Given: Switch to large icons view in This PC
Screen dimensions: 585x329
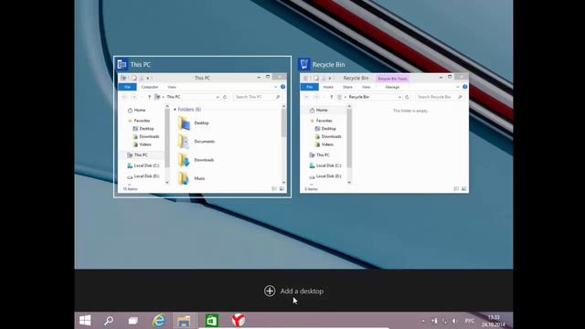Looking at the screenshot, I should click(282, 189).
